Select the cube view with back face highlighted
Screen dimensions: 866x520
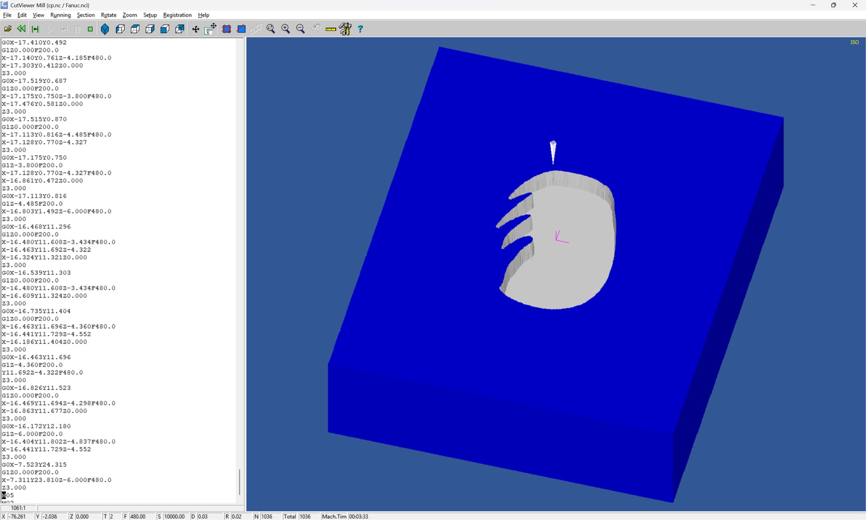click(180, 29)
